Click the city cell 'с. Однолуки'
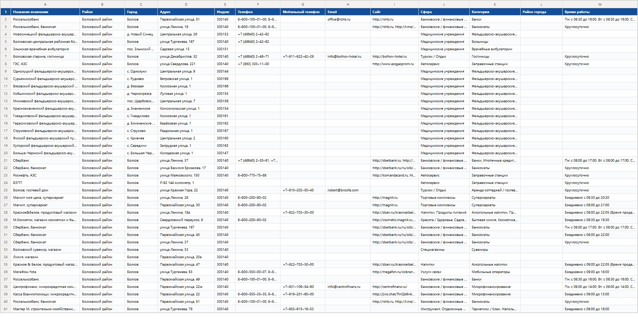Image resolution: width=638 pixels, height=319 pixels. (141, 71)
